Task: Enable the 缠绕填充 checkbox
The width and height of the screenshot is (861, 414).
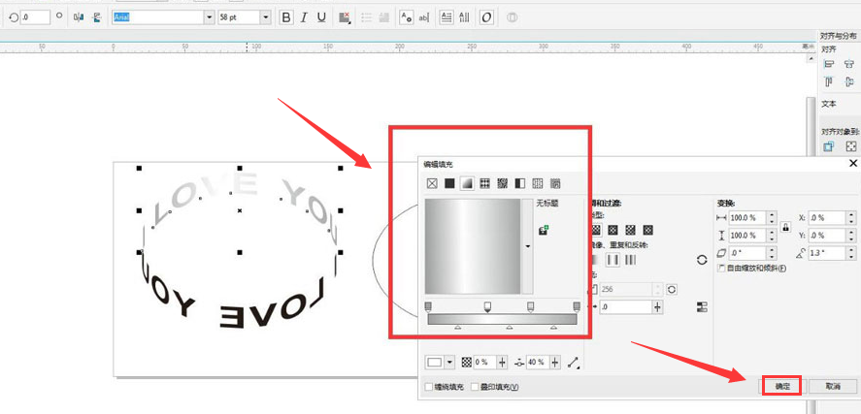Action: (429, 387)
